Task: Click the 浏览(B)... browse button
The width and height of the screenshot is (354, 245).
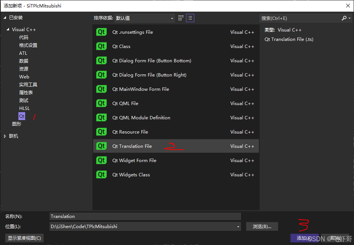Action: [262, 227]
